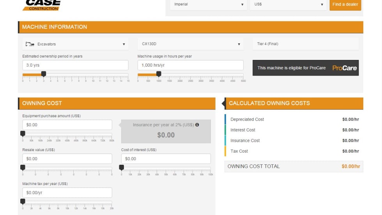Click the ownership period slider handle

pos(44,74)
